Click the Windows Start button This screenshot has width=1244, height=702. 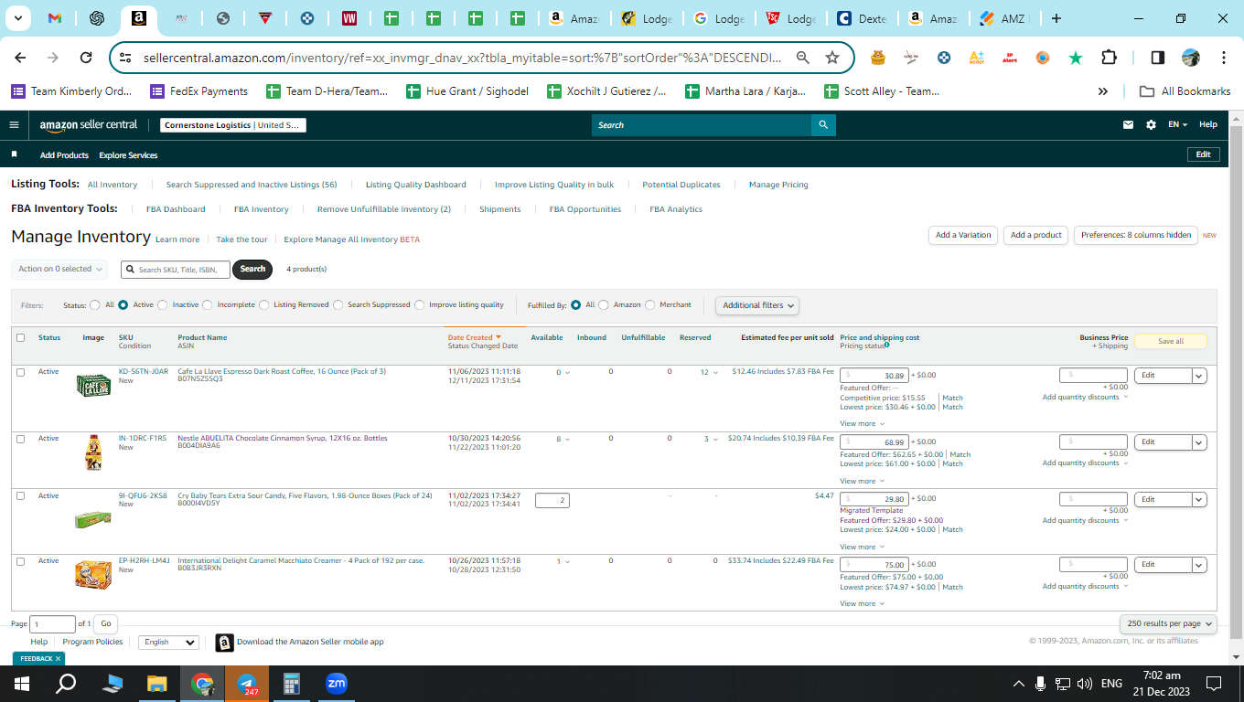coord(22,684)
